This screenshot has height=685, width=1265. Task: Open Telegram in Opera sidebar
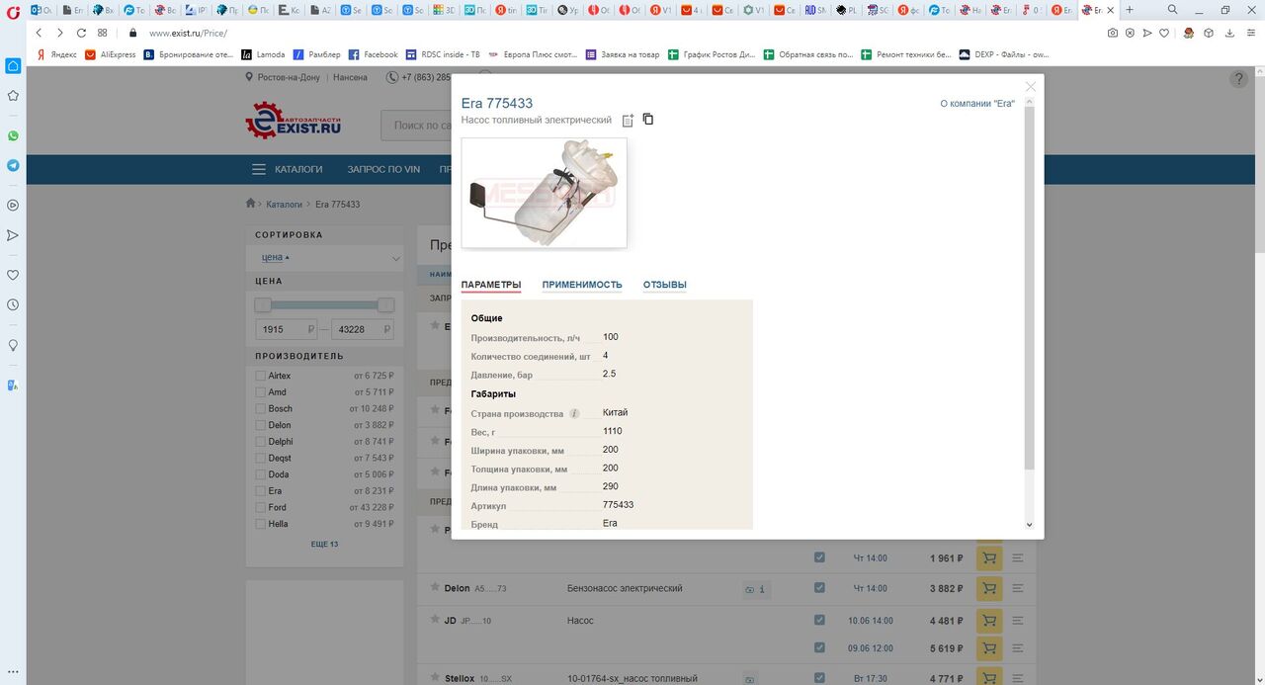coord(13,166)
